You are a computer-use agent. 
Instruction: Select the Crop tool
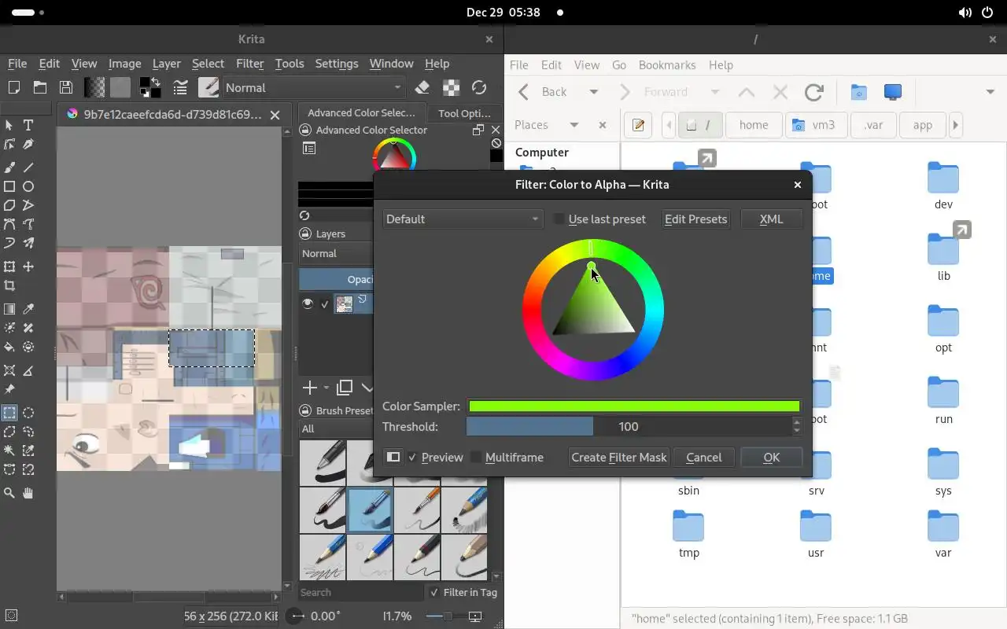point(9,286)
